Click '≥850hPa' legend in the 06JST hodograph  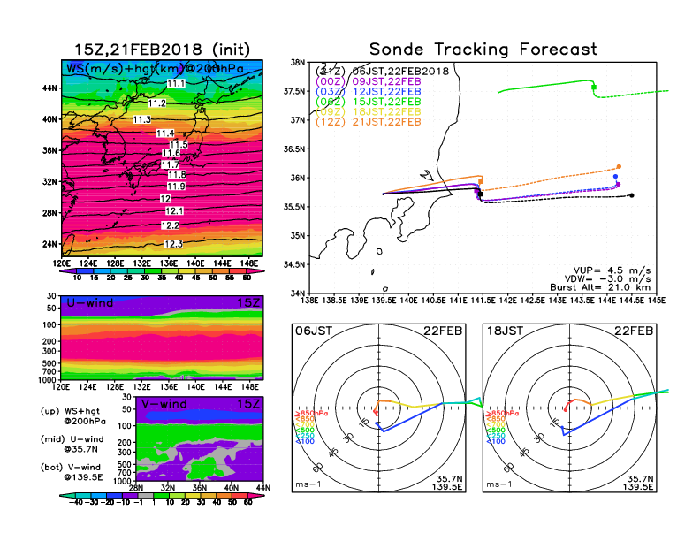[312, 414]
